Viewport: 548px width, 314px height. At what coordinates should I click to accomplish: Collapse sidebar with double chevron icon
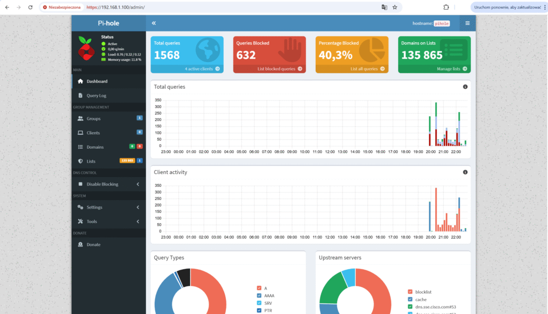click(154, 24)
